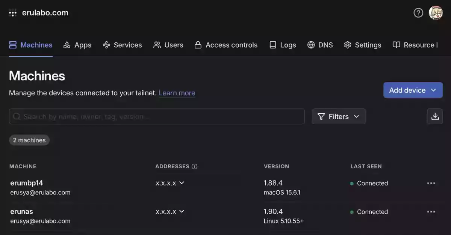Focus the machine search input field

click(157, 116)
